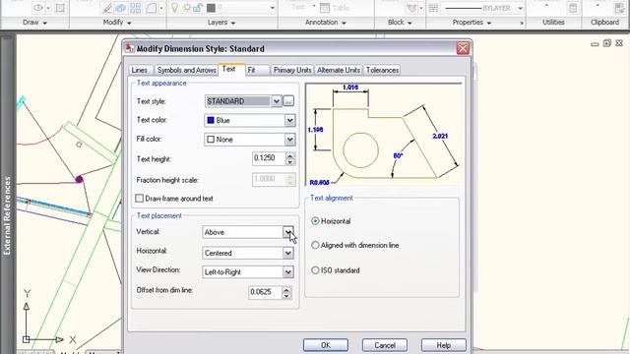630x354 pixels.
Task: Select the Array grid tool in Modify panel
Action: click(136, 8)
